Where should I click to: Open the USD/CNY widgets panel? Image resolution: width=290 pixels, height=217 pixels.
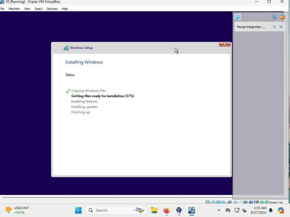(x=17, y=210)
